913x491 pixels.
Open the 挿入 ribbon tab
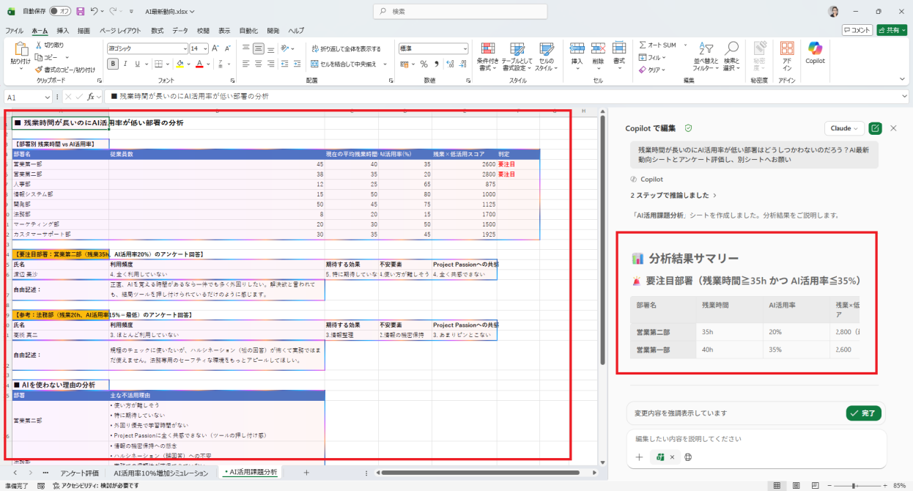63,31
